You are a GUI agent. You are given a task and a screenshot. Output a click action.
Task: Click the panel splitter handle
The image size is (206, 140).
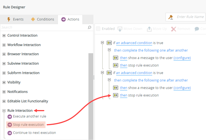click(94, 78)
